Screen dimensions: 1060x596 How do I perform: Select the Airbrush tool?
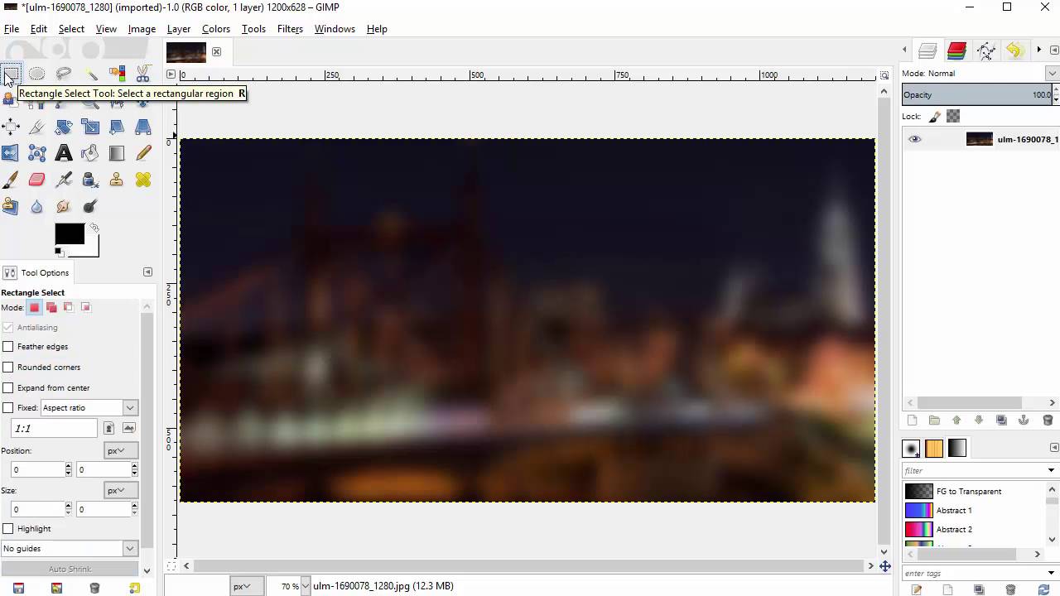click(x=63, y=180)
